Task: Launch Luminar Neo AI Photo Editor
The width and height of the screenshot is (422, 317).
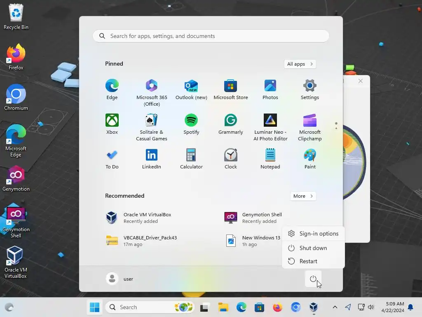Action: (270, 127)
